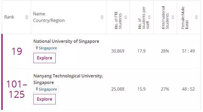The image size is (203, 112).
Task: Sort table by Rank column arrows
Action: 27,17
